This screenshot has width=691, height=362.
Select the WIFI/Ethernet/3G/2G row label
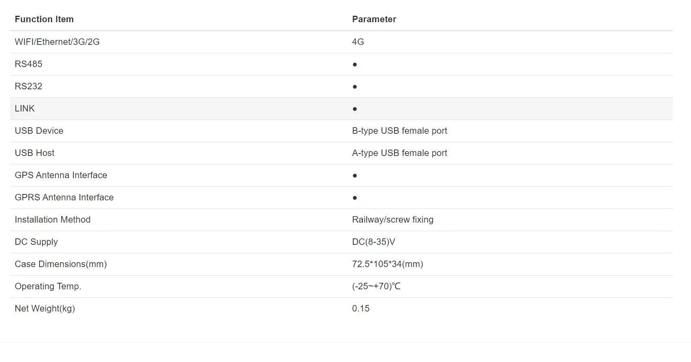(x=57, y=42)
